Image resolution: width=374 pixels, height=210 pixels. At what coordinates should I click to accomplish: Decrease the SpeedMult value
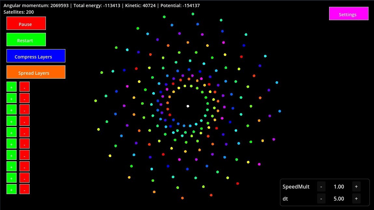[x=321, y=186]
